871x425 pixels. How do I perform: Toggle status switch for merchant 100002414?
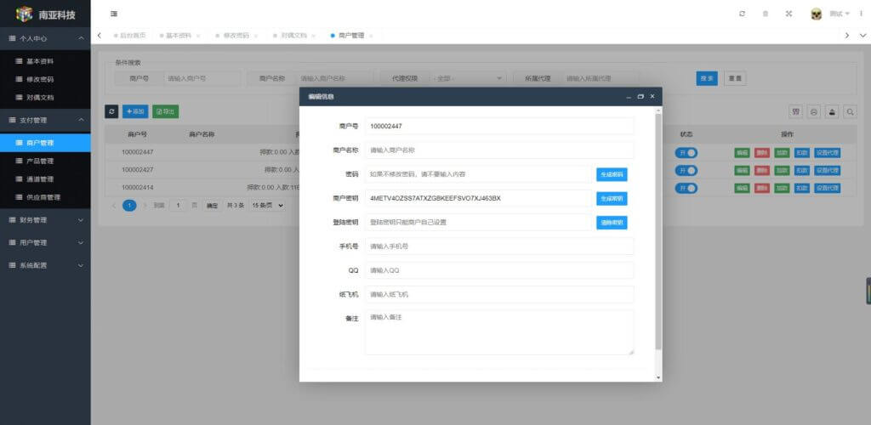686,188
